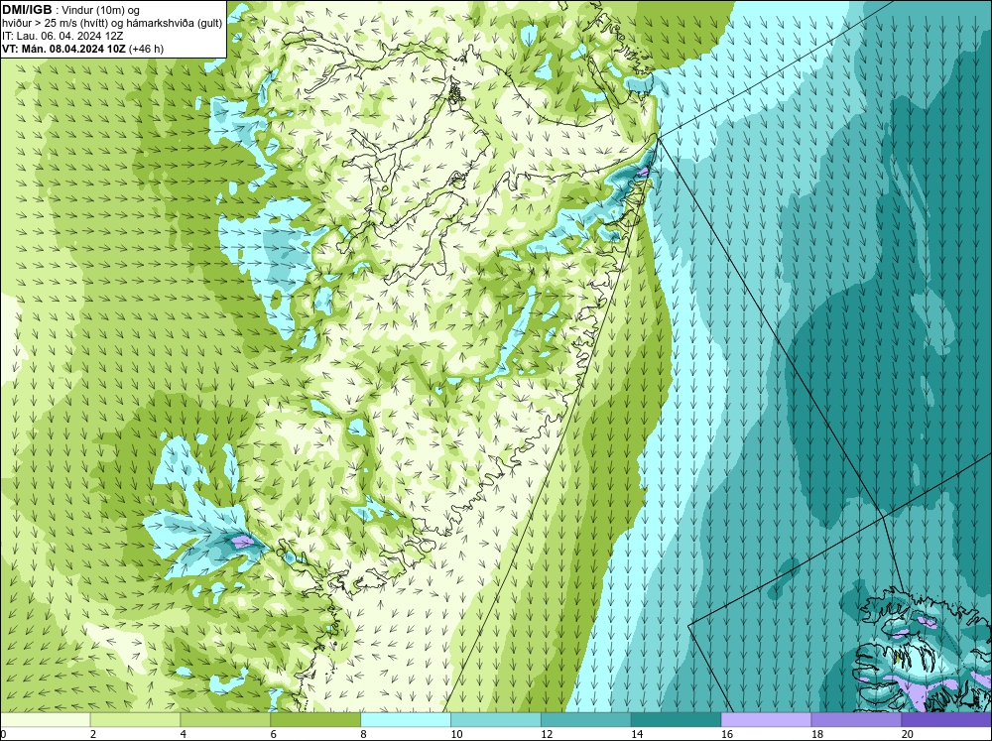Click the 2–4 m/s light green legend swatch

[135, 720]
